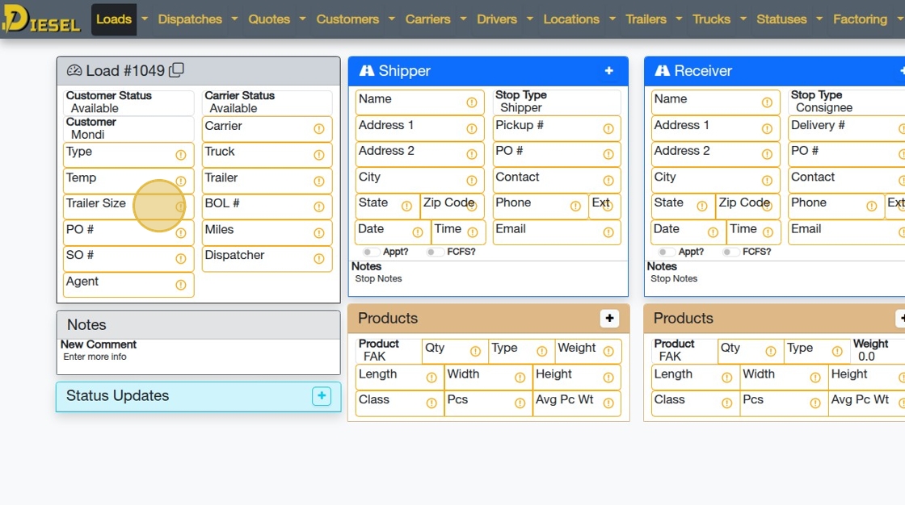Open the Customers menu
This screenshot has height=505, width=905.
[347, 19]
